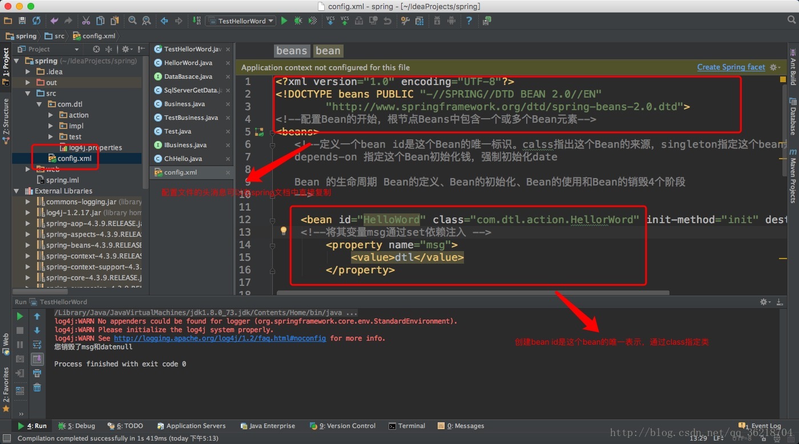Expand the impl package
This screenshot has height=444, width=799.
50,126
